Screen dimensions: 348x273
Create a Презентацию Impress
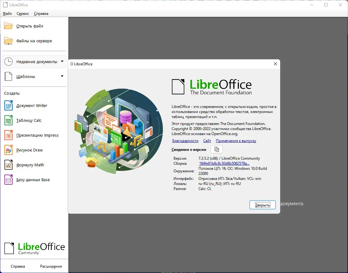click(x=9, y=135)
